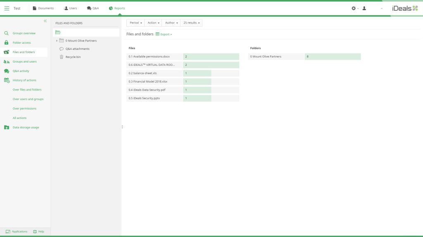Viewport: 423px width, 237px height.
Task: Open Q&A activity report
Action: pyautogui.click(x=21, y=71)
